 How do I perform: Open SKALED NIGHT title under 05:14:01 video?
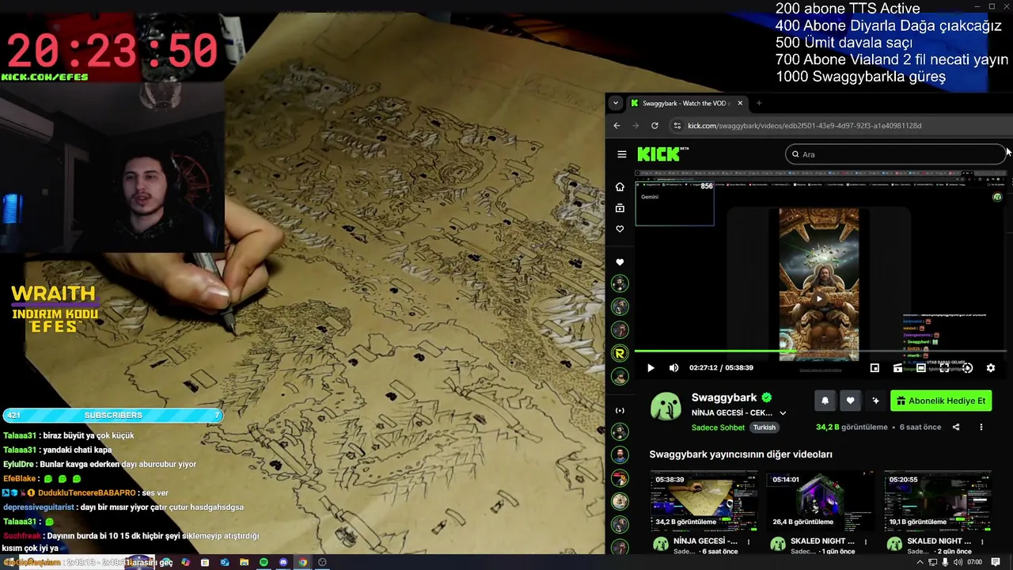(x=822, y=541)
